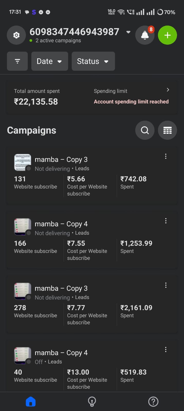Open the notifications bell icon
The height and width of the screenshot is (411, 184).
pyautogui.click(x=145, y=35)
